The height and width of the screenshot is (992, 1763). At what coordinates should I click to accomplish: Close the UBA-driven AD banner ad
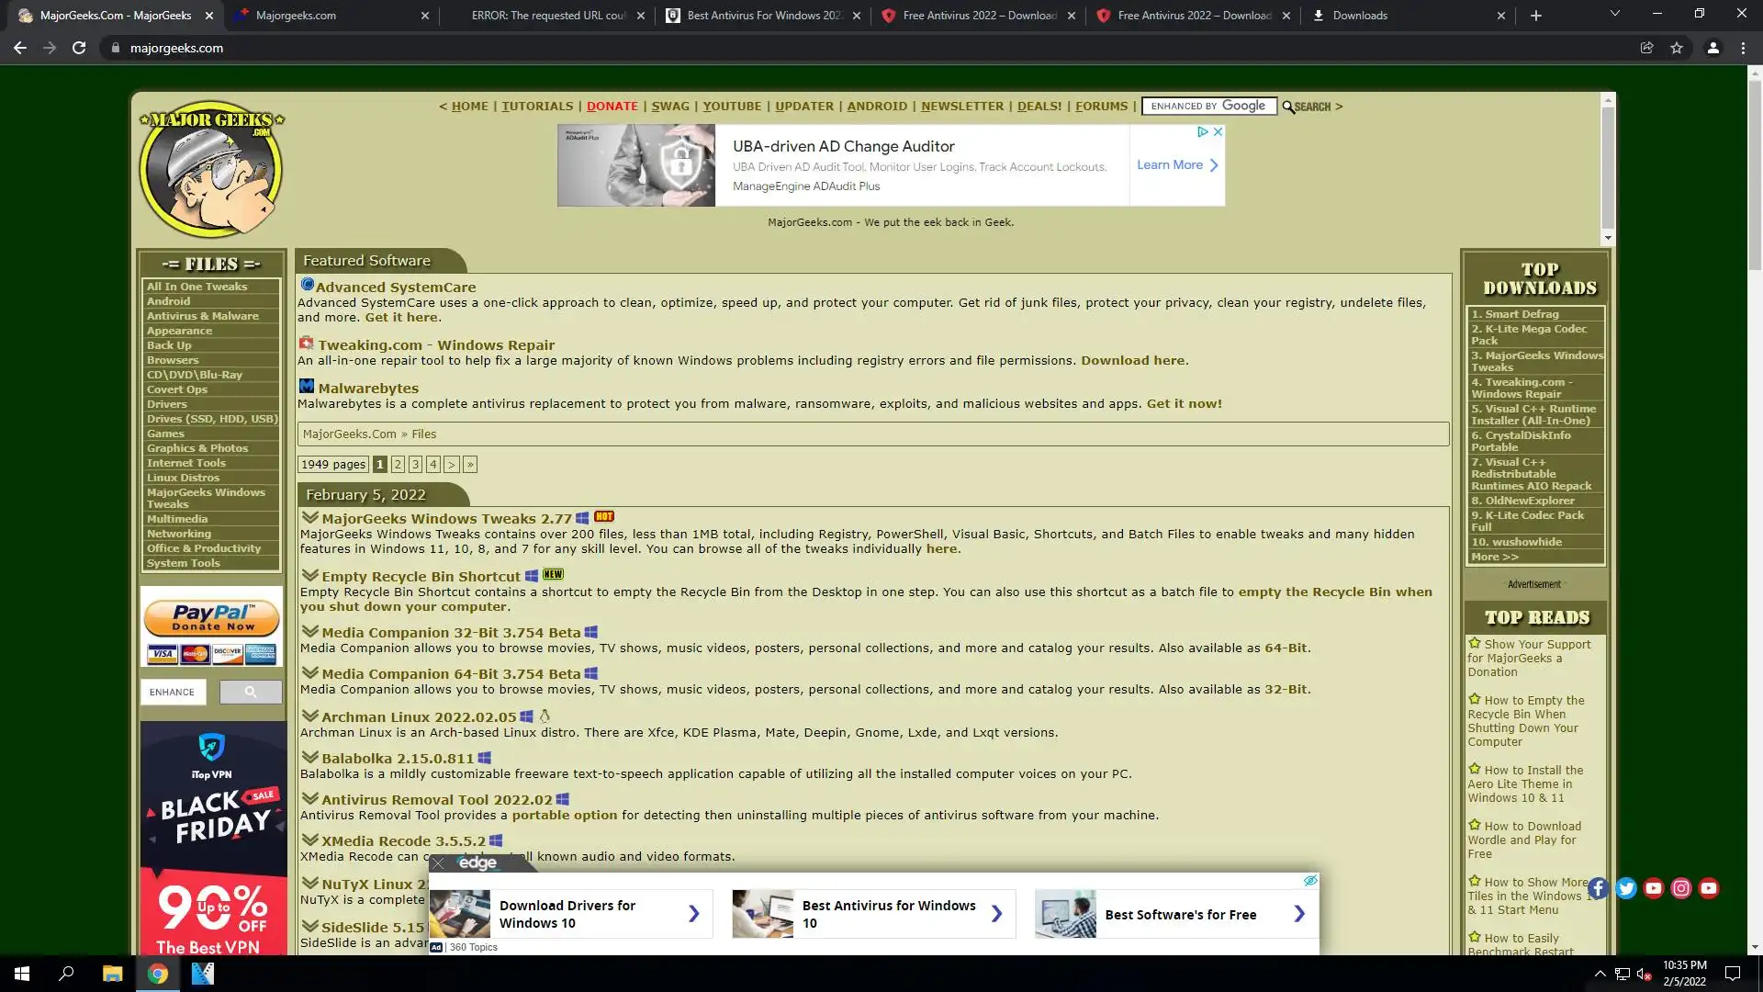tap(1218, 132)
